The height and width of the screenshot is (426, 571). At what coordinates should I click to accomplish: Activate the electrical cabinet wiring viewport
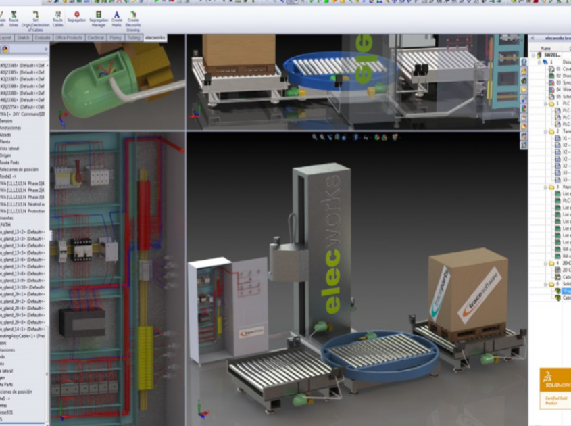(118, 279)
